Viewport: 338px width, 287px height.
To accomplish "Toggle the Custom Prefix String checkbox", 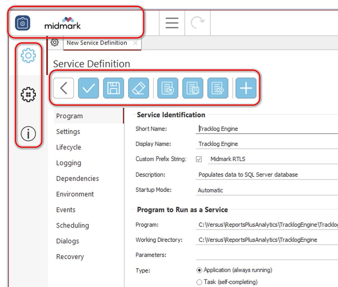I will click(199, 159).
